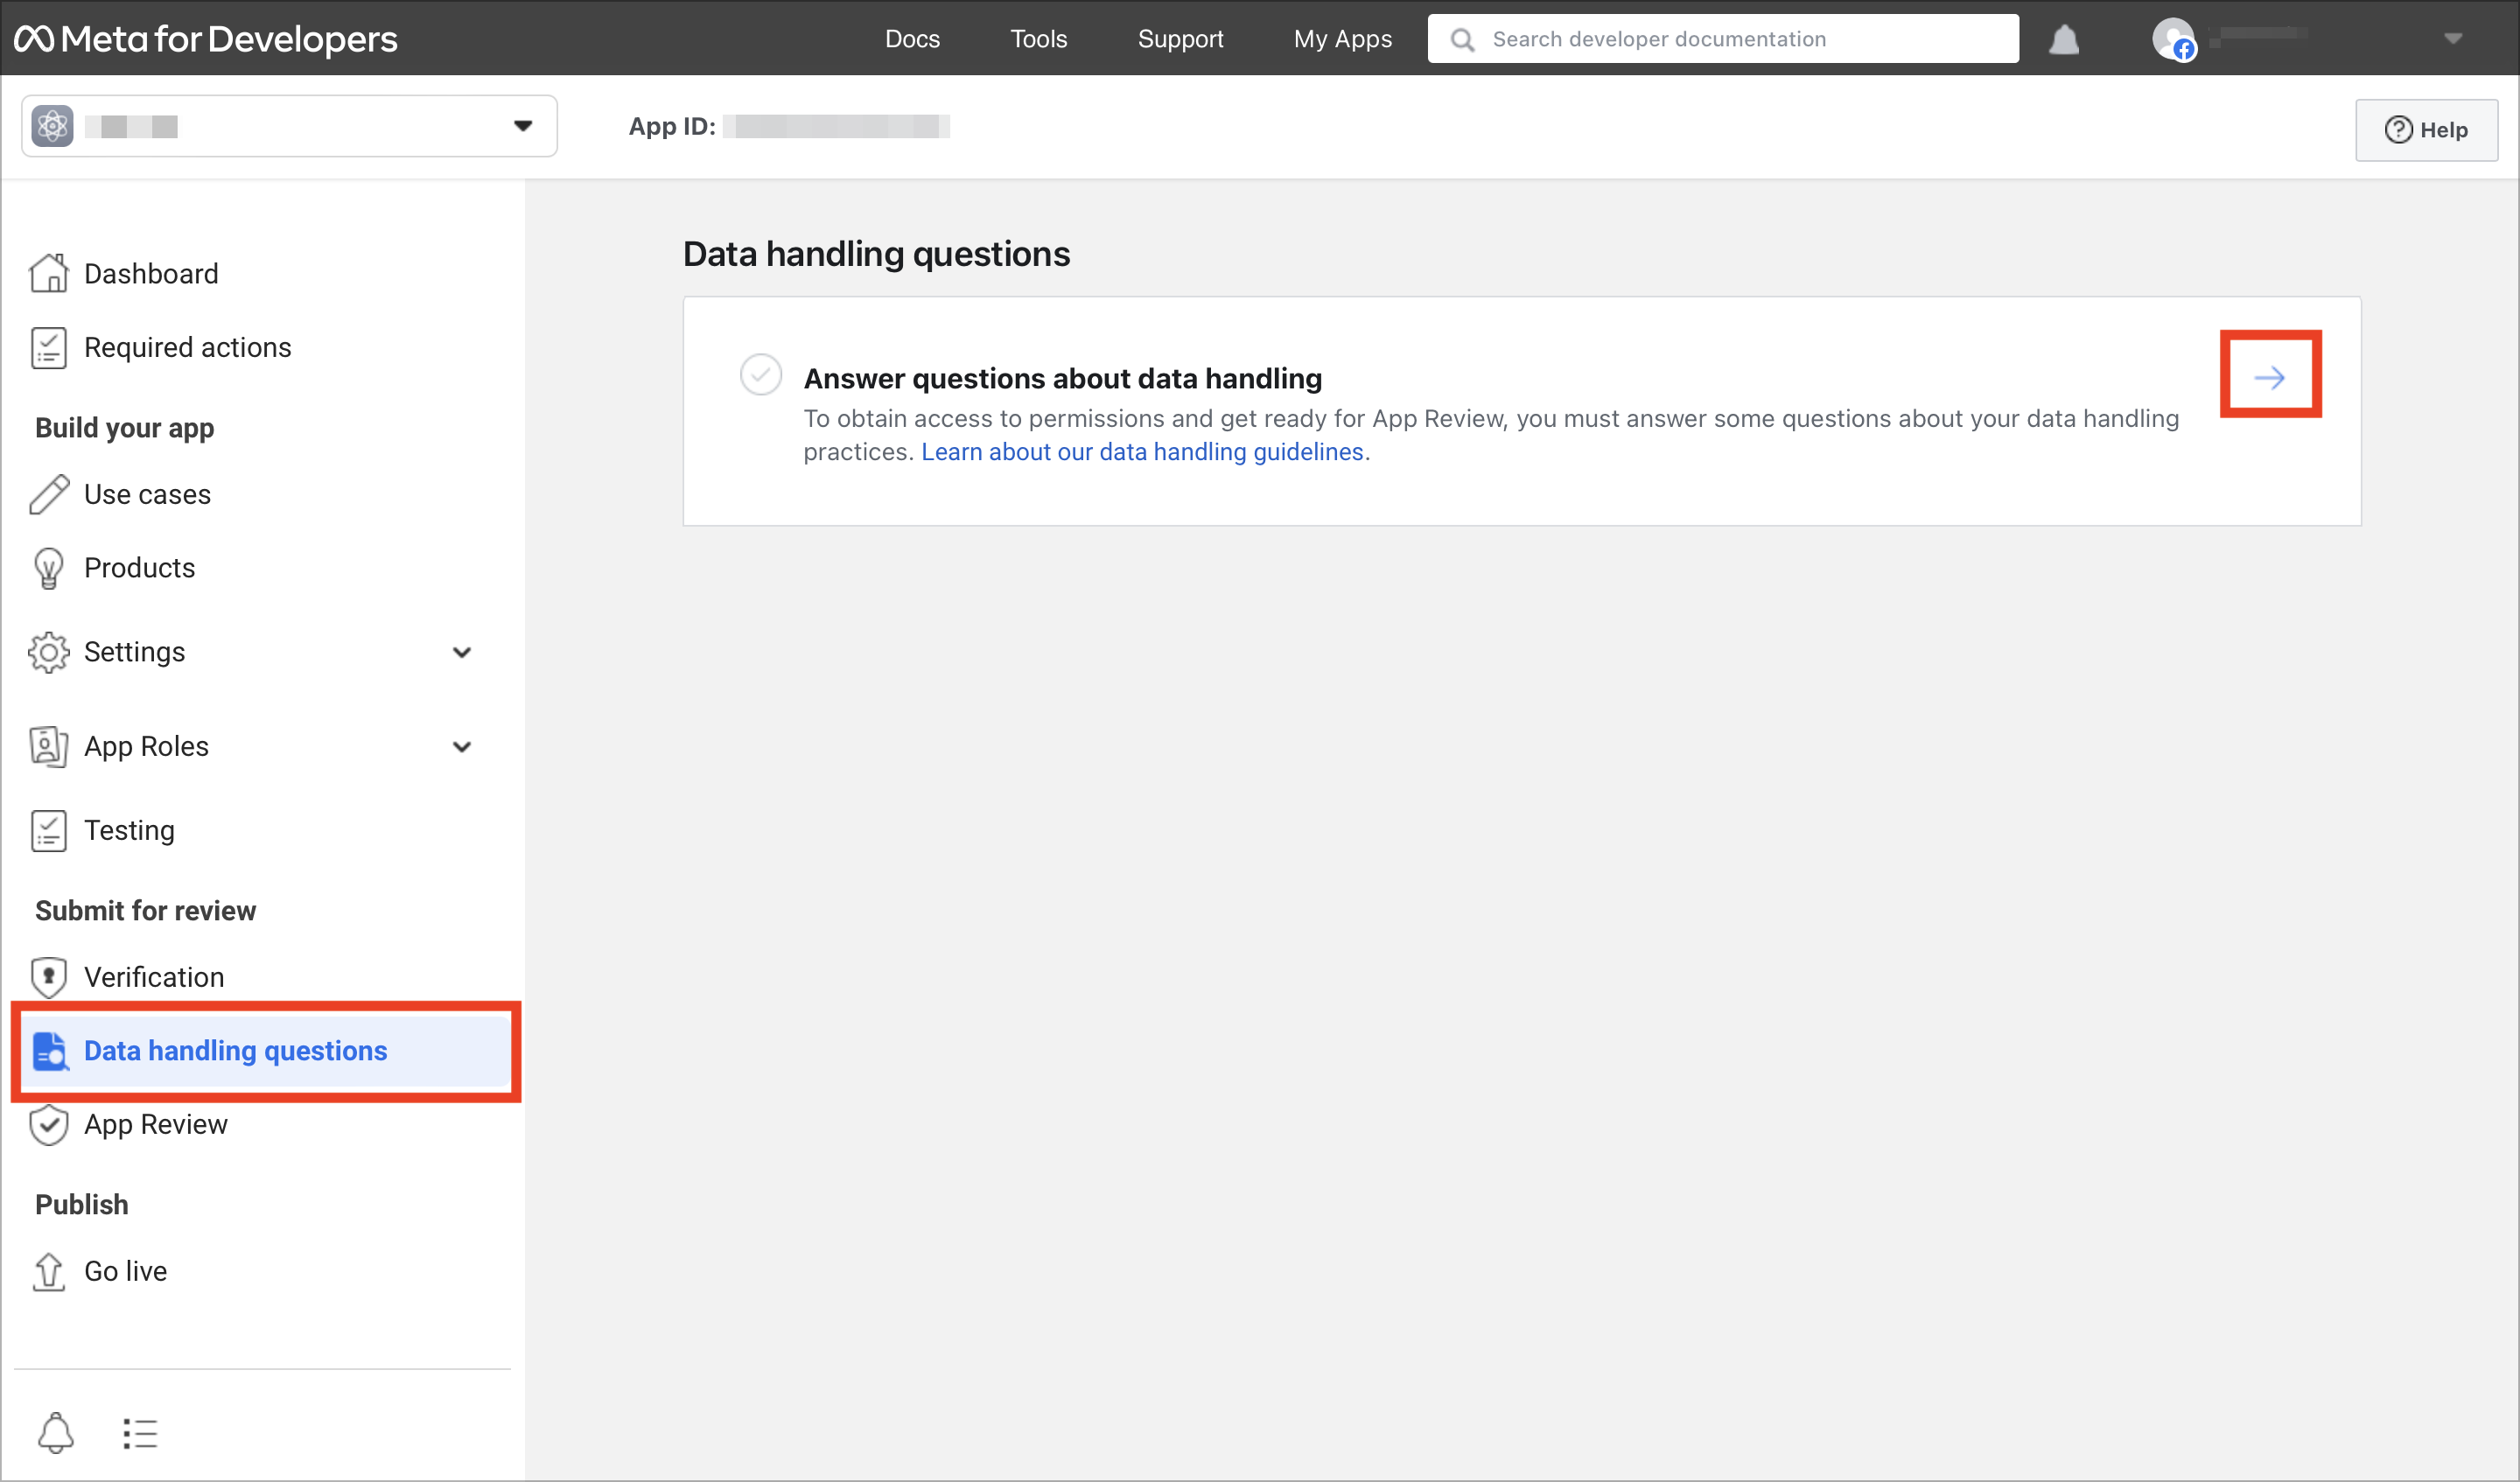Click the Verification shield icon
Viewport: 2520px width, 1482px height.
(x=49, y=975)
